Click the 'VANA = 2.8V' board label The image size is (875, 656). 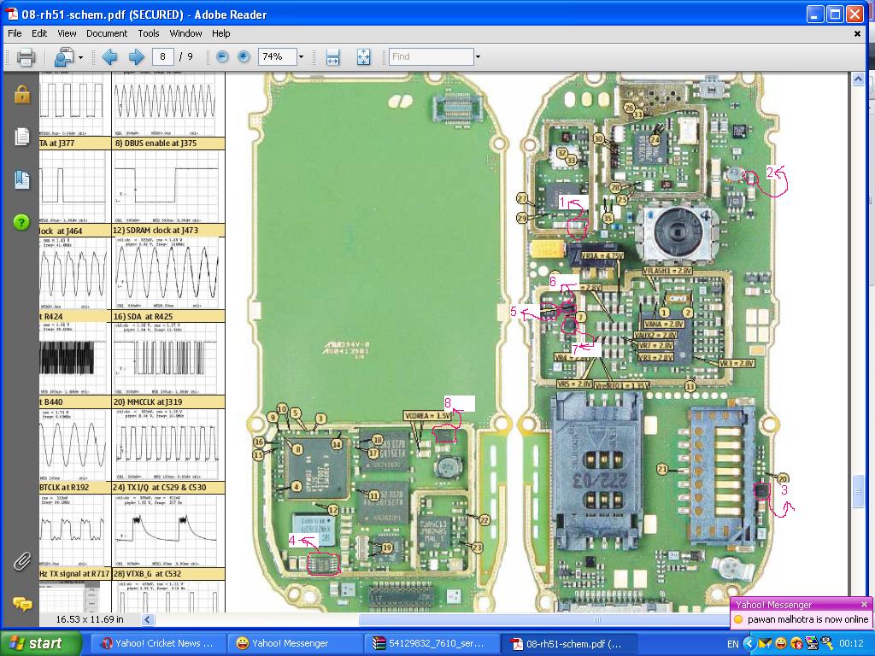pos(664,324)
